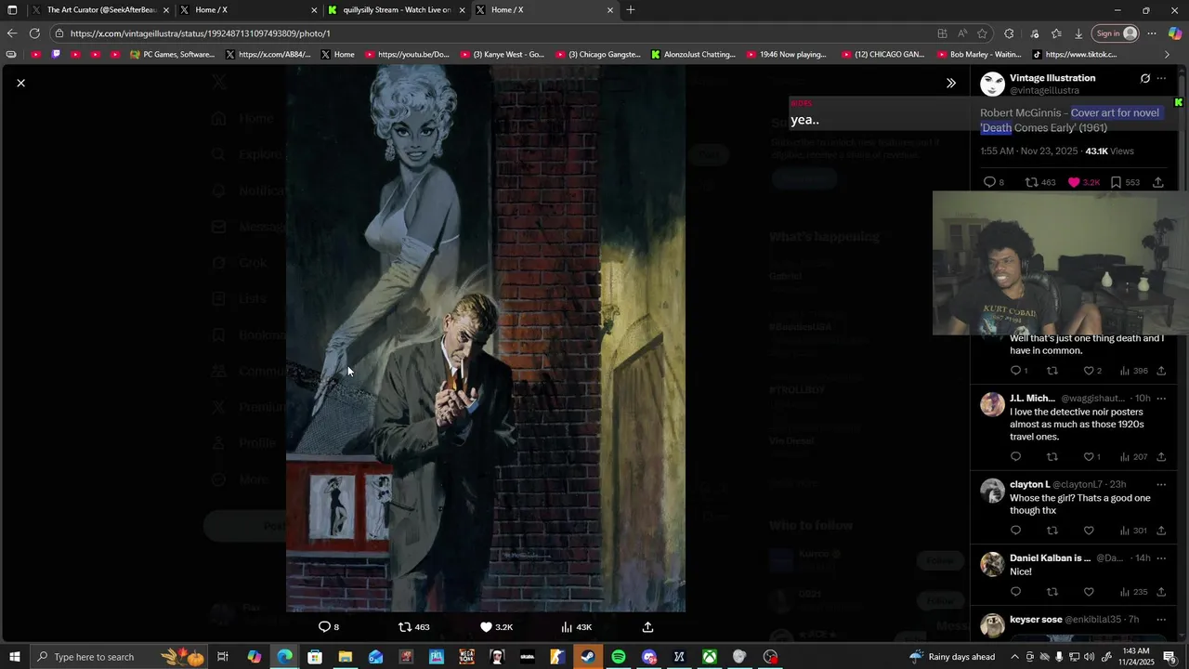Open the three-dot menu on keyser sose's reply

tap(1161, 620)
